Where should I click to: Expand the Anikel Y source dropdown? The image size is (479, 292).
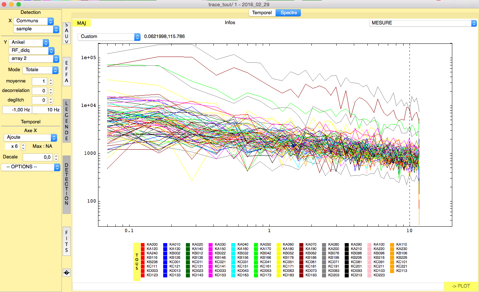[28, 43]
